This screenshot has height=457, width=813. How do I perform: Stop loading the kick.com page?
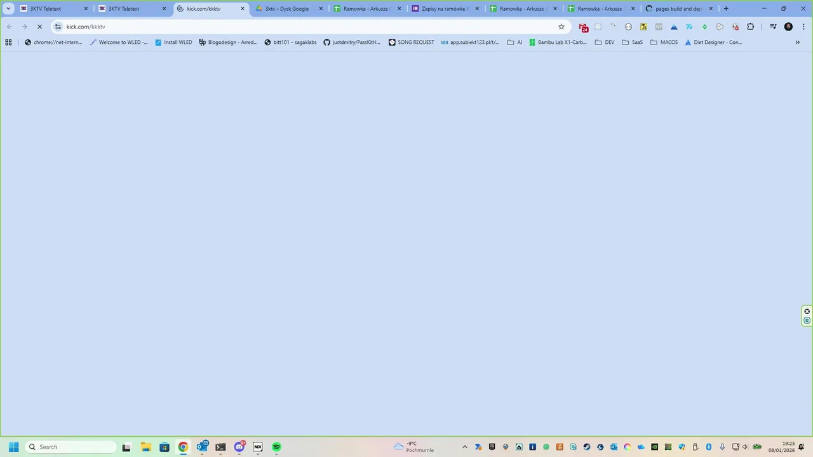39,27
